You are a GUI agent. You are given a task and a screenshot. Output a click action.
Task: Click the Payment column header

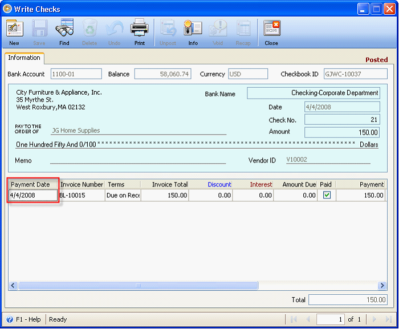[x=360, y=184]
